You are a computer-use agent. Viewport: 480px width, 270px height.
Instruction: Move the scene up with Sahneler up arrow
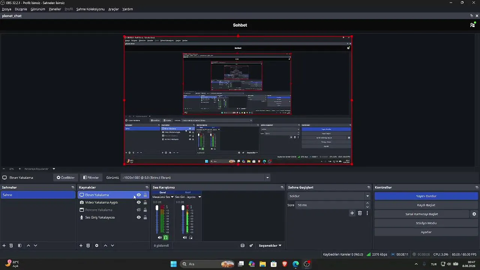pyautogui.click(x=28, y=246)
